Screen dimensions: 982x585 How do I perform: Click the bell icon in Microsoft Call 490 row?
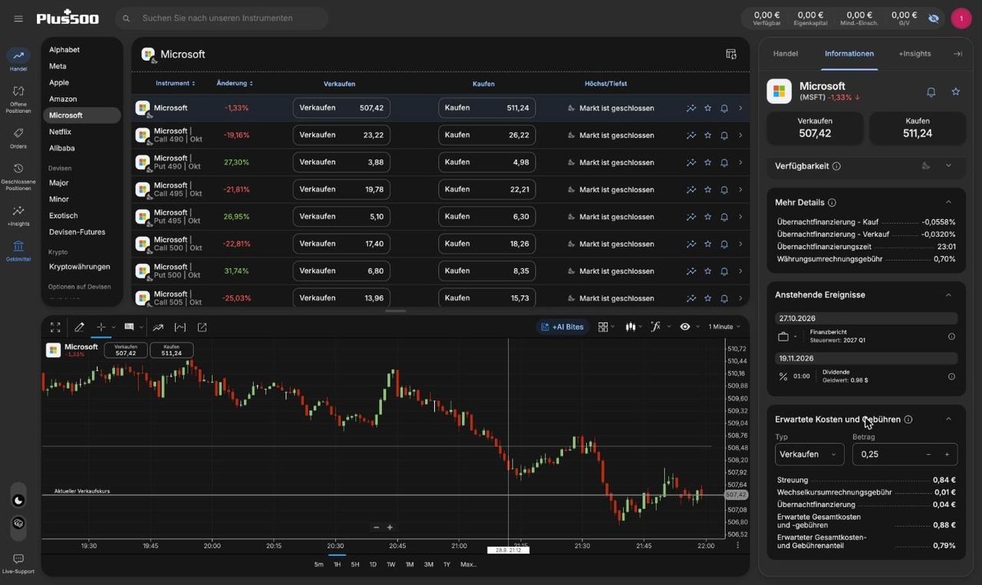pyautogui.click(x=723, y=136)
